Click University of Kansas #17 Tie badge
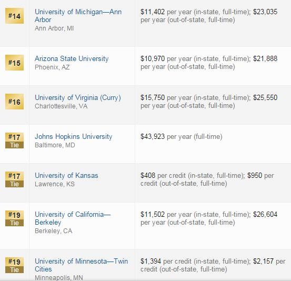Image resolution: width=291 pixels, height=281 pixels. (x=15, y=179)
